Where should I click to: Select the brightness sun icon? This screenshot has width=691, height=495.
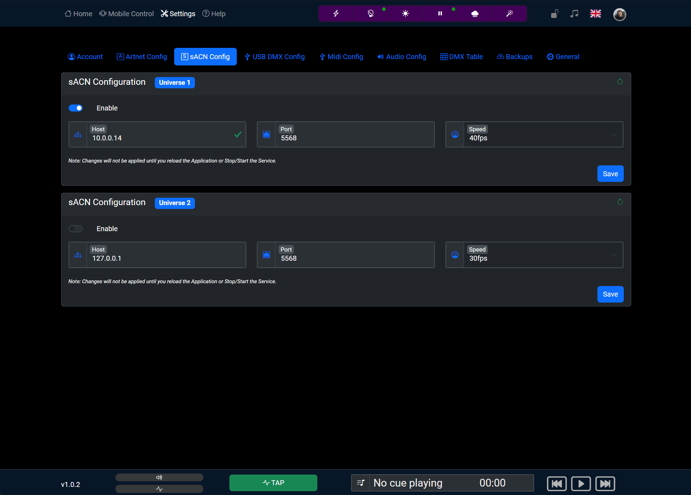pyautogui.click(x=405, y=13)
